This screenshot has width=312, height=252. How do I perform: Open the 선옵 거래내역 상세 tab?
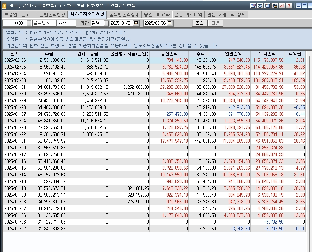coord(226,15)
